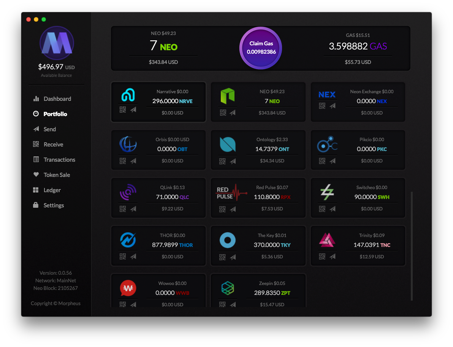Click the Network: MainNet label
This screenshot has width=453, height=347.
[55, 280]
